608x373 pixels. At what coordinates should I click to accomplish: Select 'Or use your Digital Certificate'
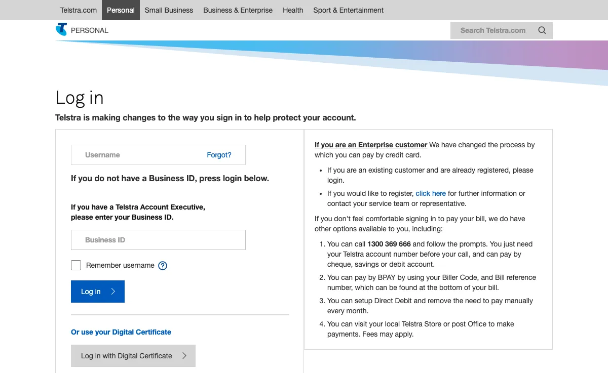[121, 332]
